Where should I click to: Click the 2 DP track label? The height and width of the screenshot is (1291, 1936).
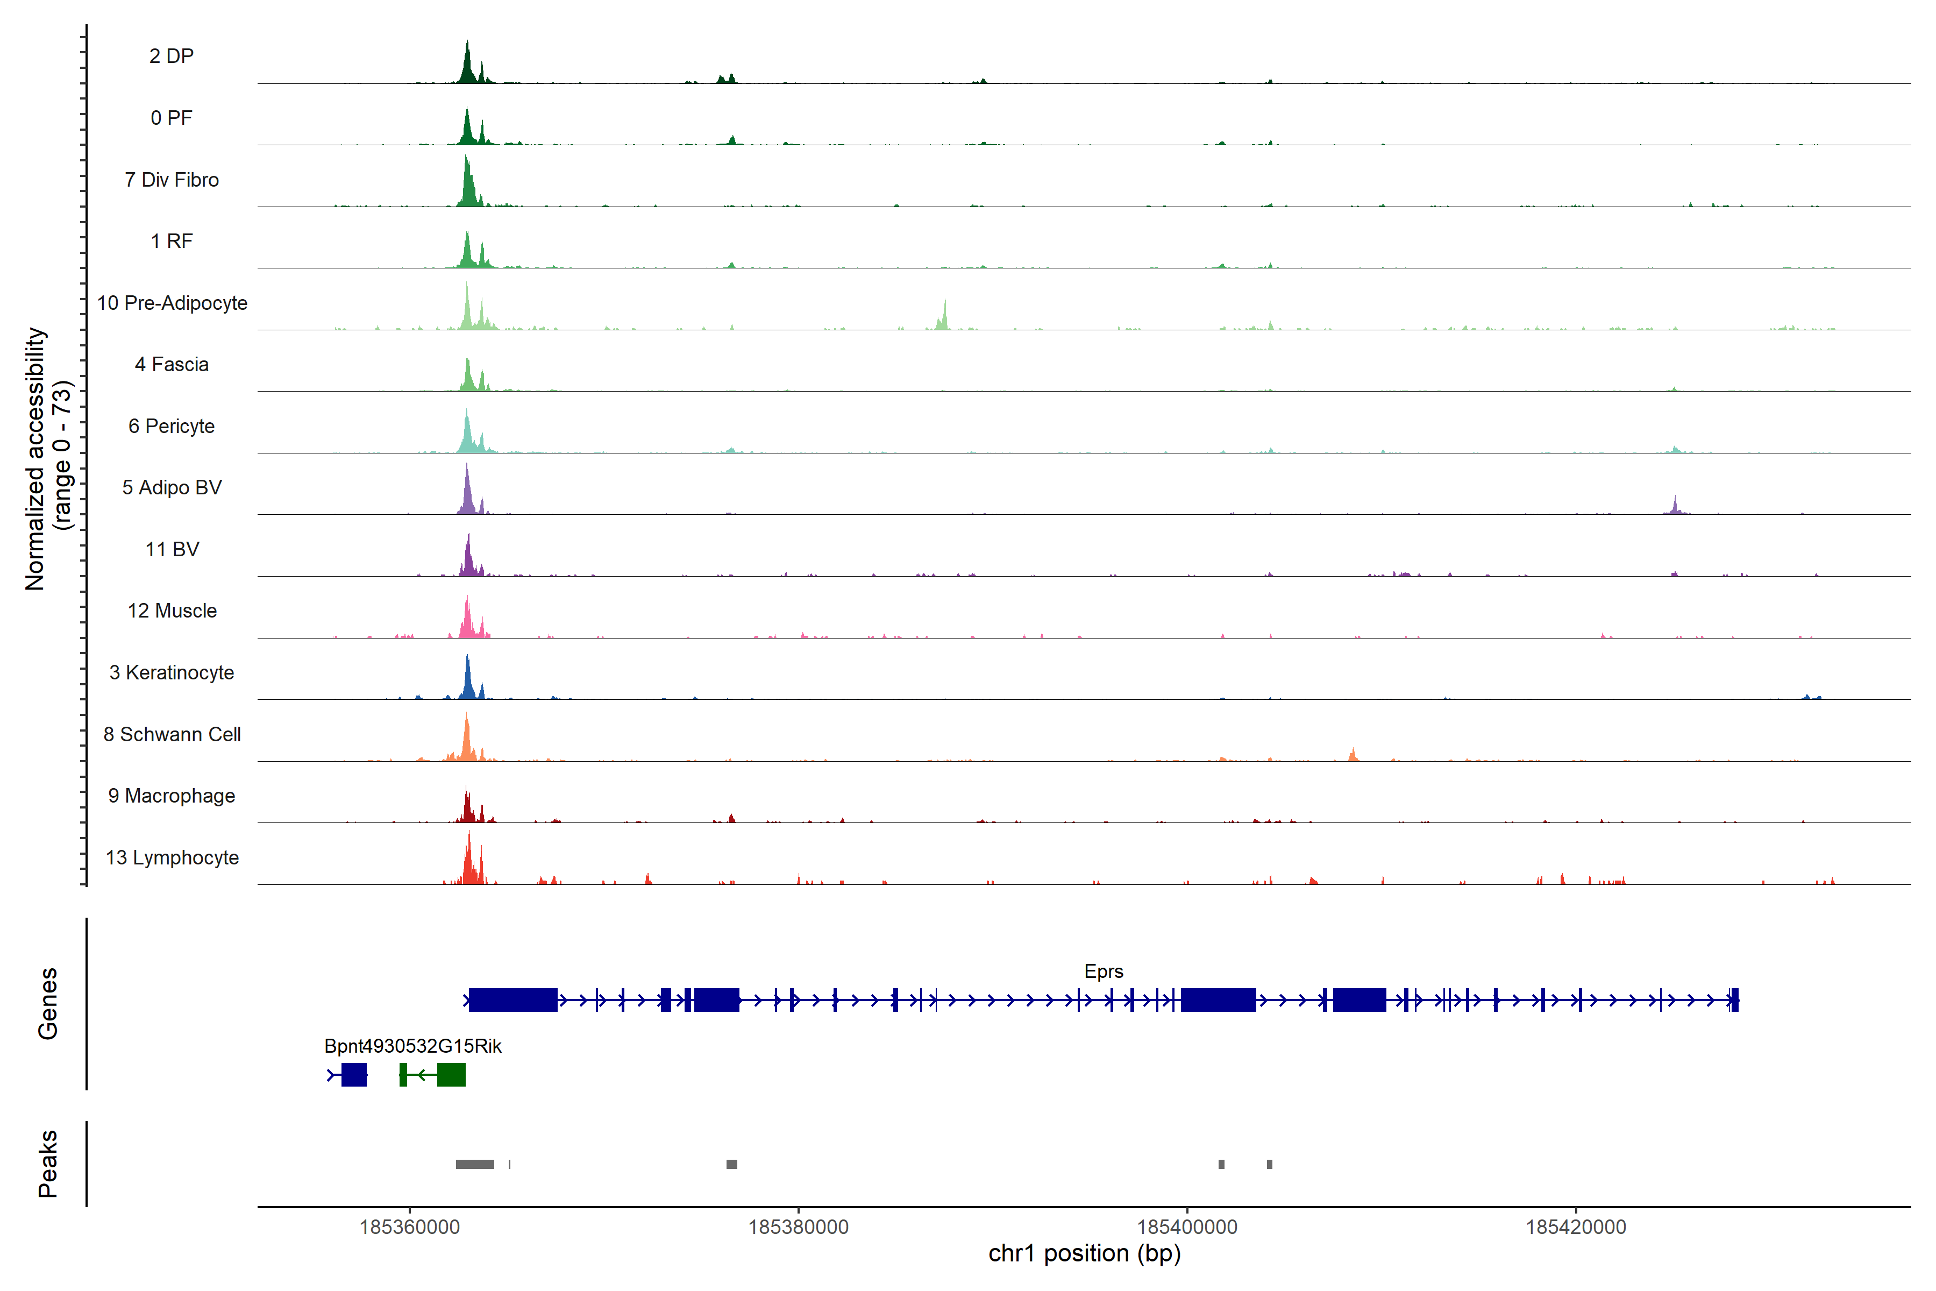[171, 56]
